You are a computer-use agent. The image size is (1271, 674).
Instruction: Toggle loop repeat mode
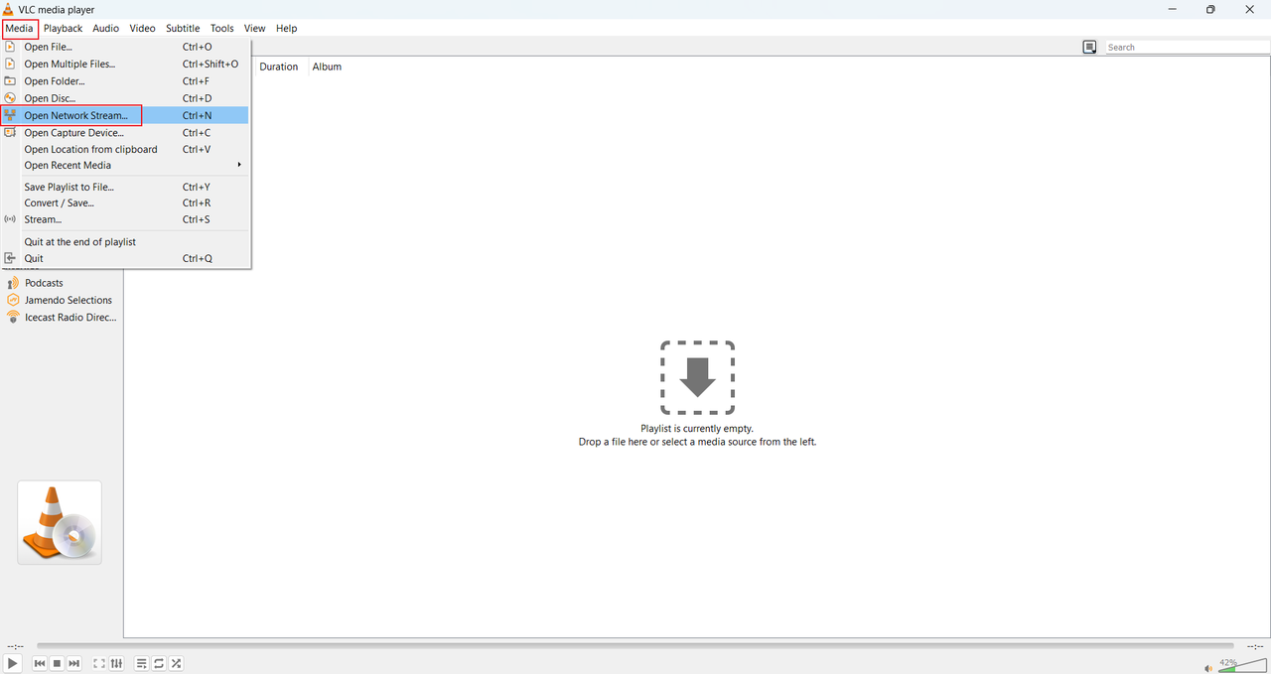[x=159, y=663]
